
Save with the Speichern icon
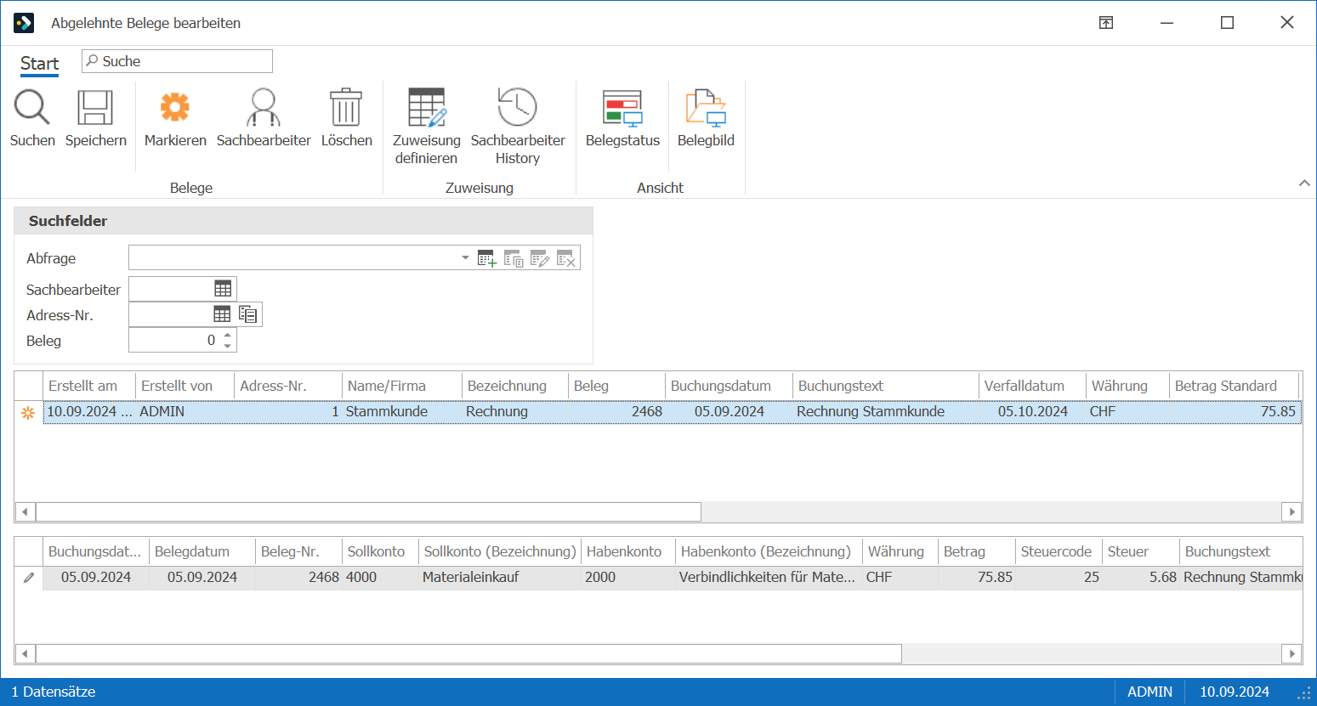tap(95, 108)
